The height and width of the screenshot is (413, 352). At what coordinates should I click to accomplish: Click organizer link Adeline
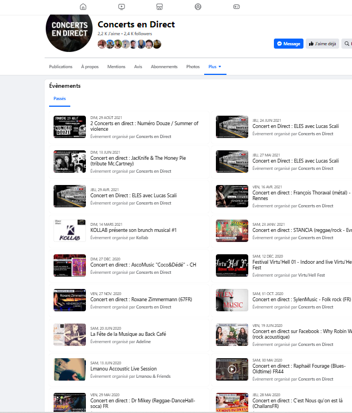(143, 341)
